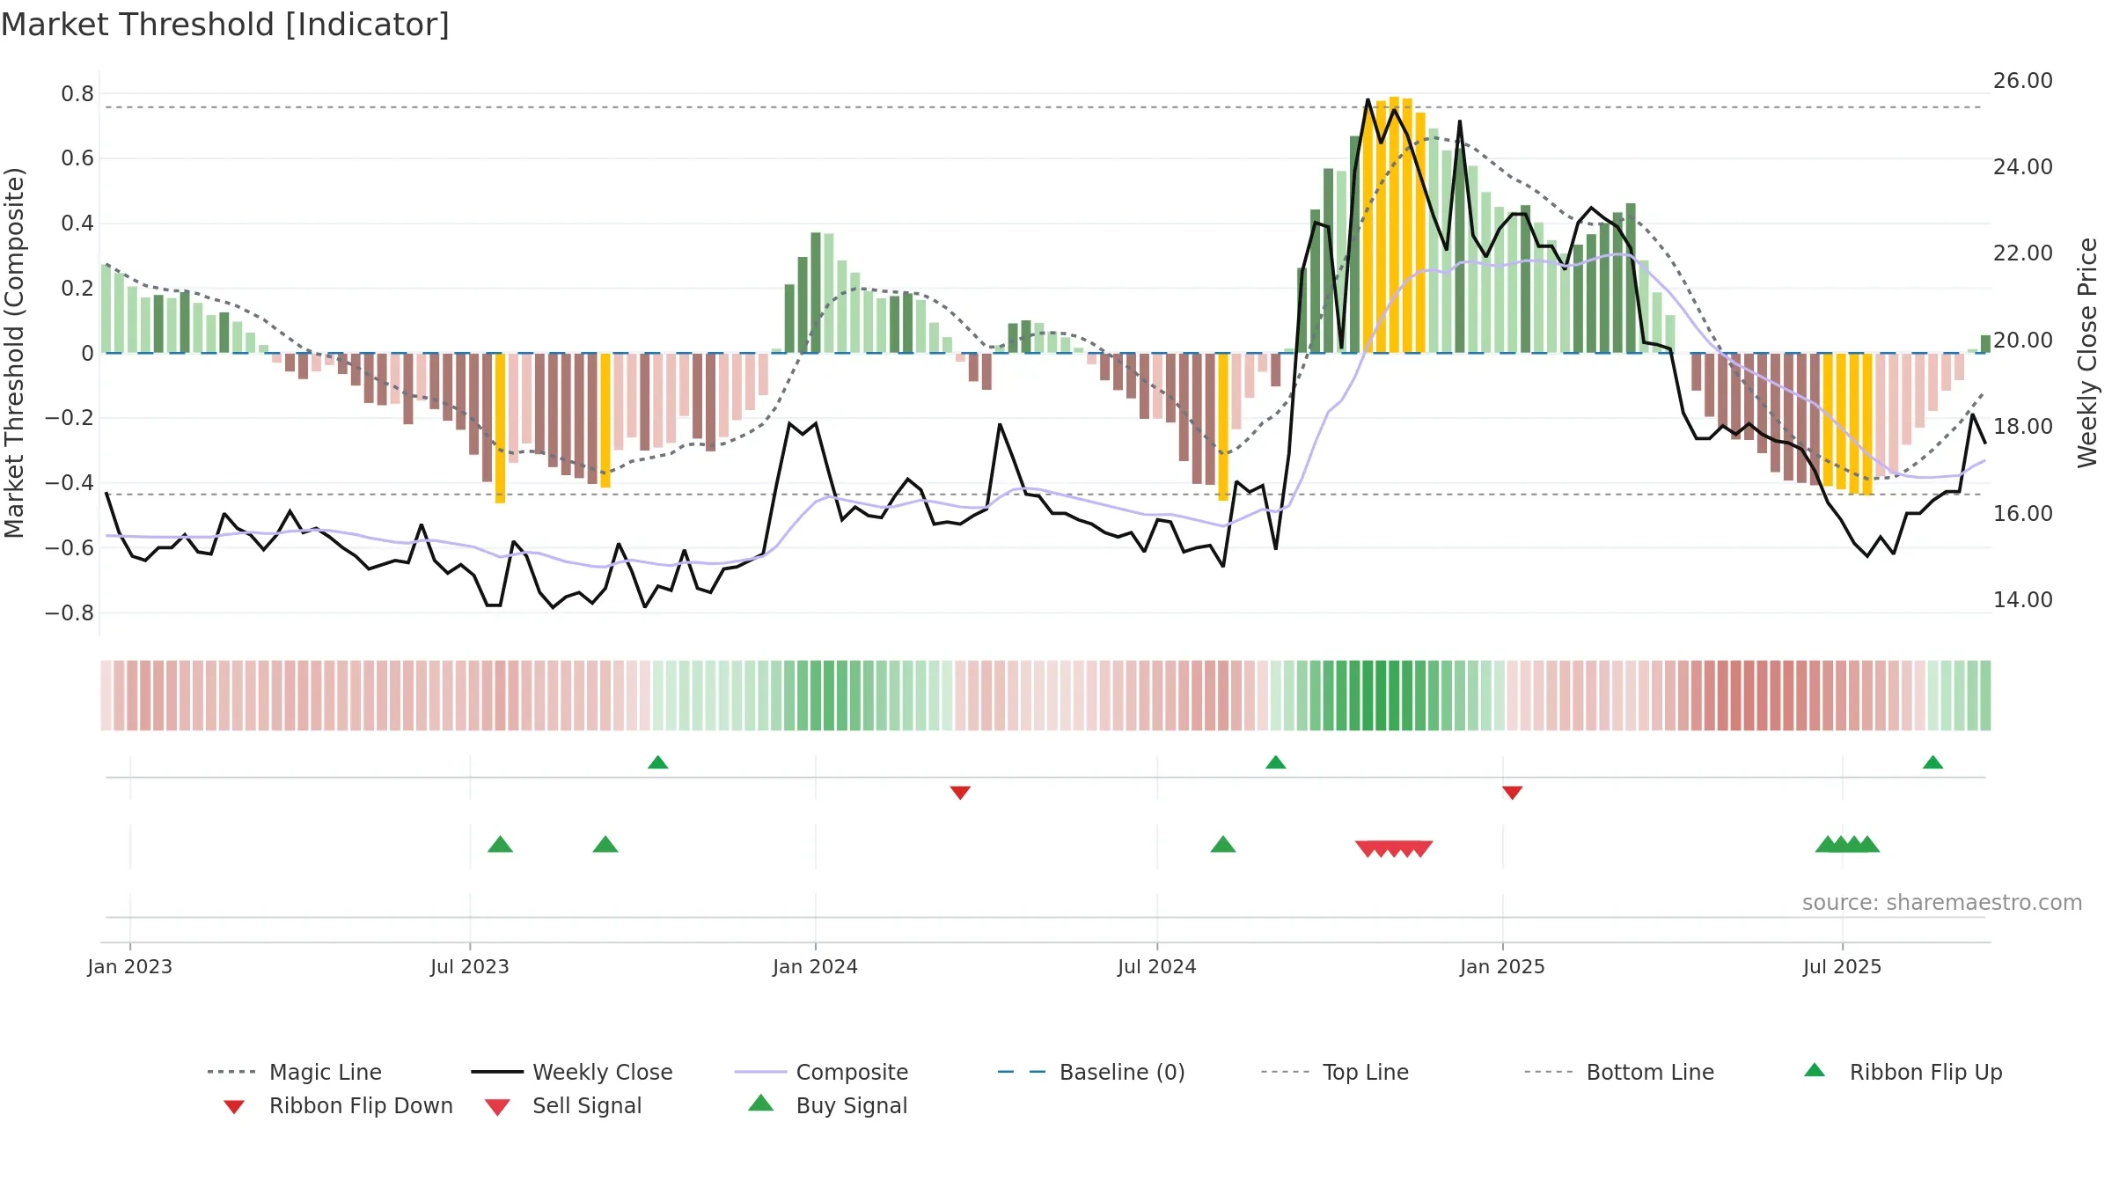This screenshot has width=2112, height=1188.
Task: Click the 20.00 price axis label
Action: tap(2023, 340)
